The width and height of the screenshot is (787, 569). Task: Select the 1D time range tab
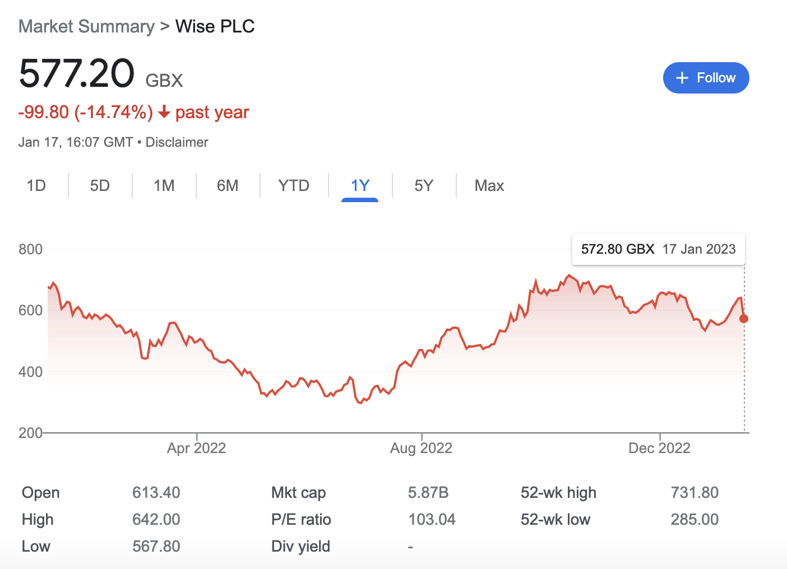(36, 185)
